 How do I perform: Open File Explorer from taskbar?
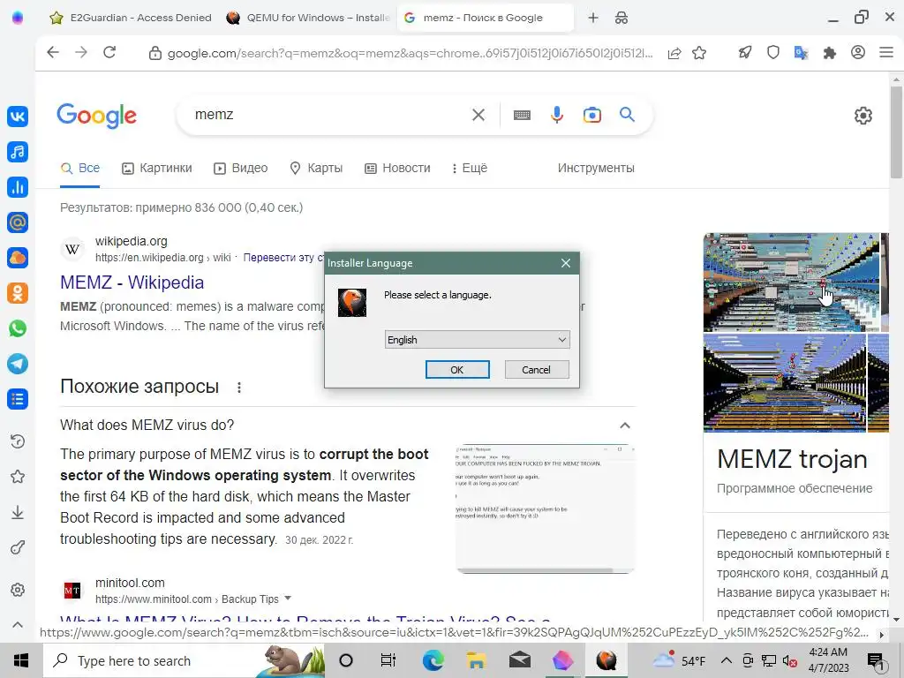[476, 660]
